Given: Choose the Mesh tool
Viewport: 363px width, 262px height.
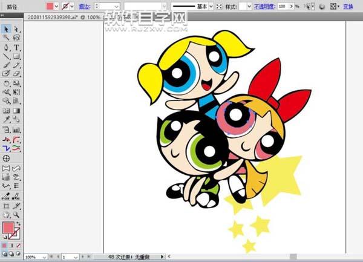Looking at the screenshot, I should 6,111.
